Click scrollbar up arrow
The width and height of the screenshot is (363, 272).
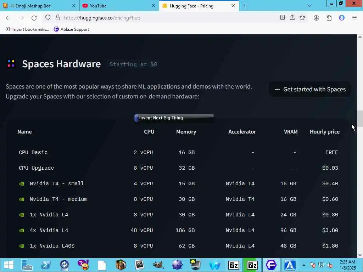(x=360, y=37)
